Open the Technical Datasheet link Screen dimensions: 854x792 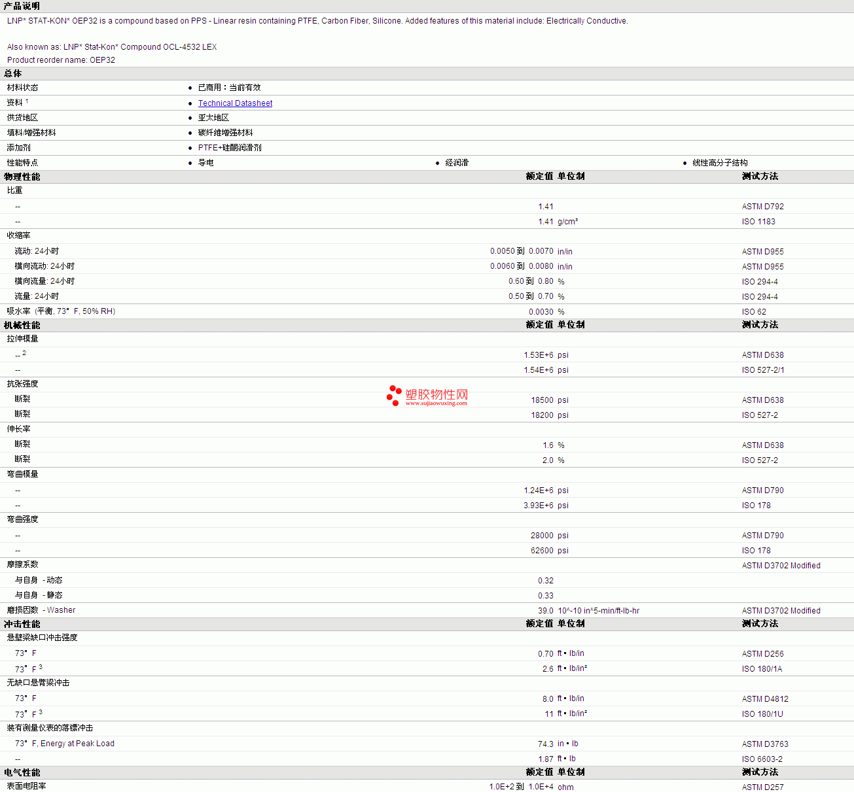(235, 103)
